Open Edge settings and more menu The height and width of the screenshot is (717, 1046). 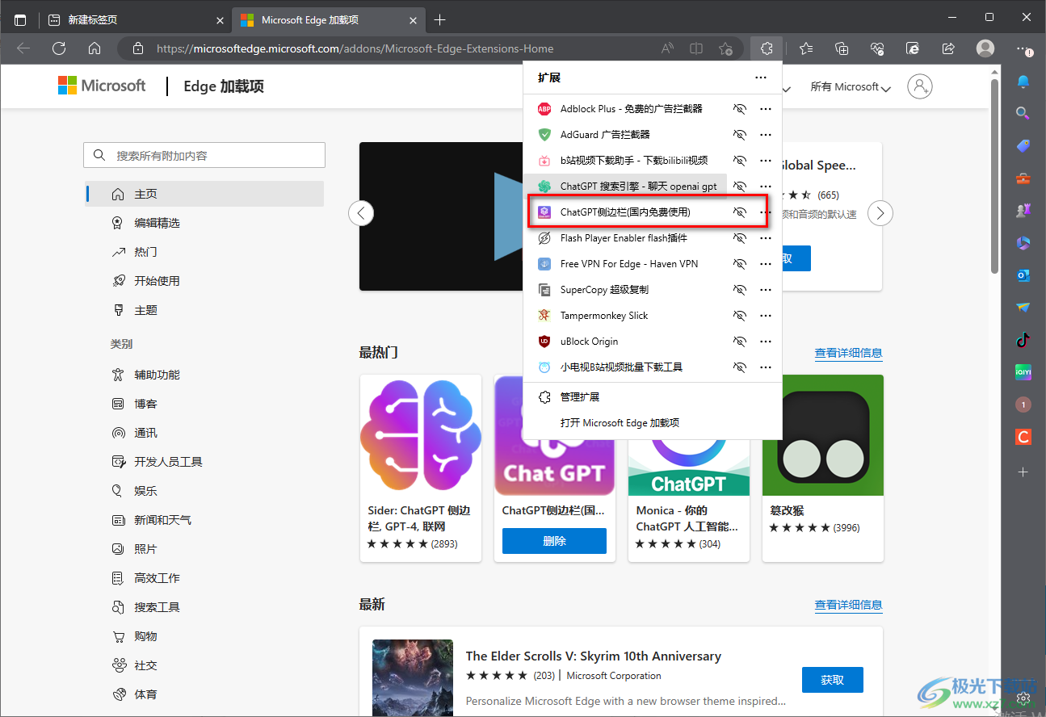tap(1024, 48)
